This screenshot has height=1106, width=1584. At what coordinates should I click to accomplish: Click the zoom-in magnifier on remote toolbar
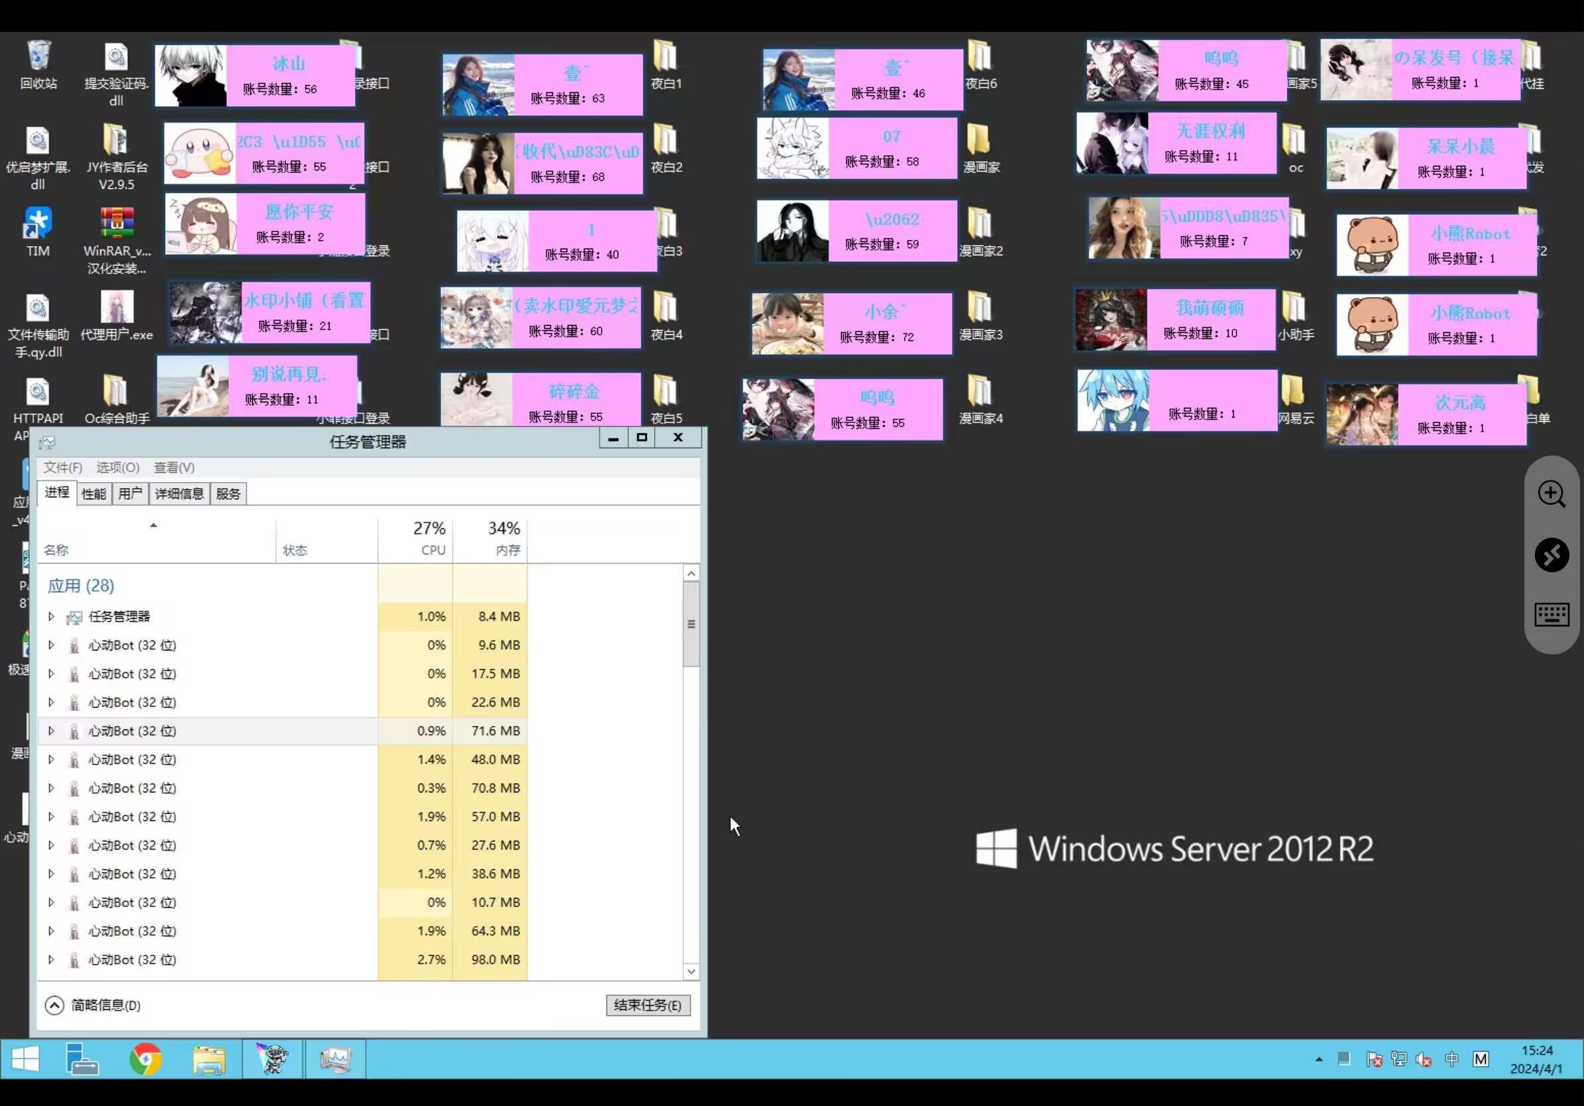1551,494
